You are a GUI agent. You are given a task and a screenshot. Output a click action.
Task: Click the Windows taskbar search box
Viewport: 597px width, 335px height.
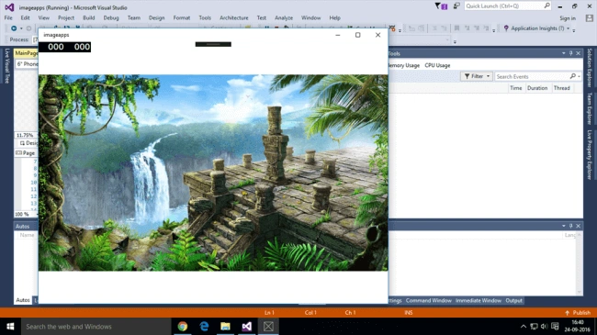[x=96, y=326]
